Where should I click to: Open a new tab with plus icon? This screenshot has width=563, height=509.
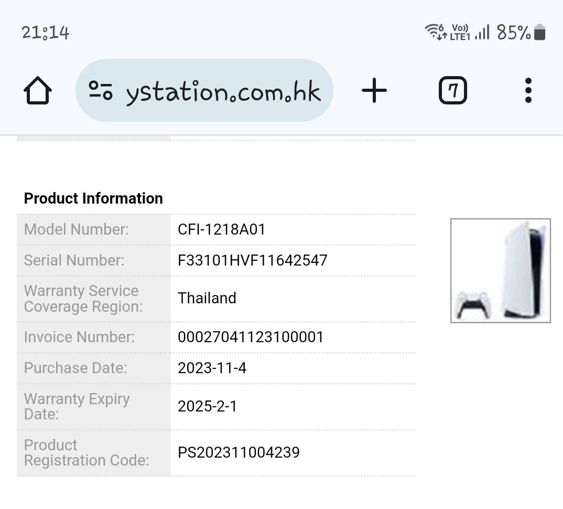tap(374, 90)
